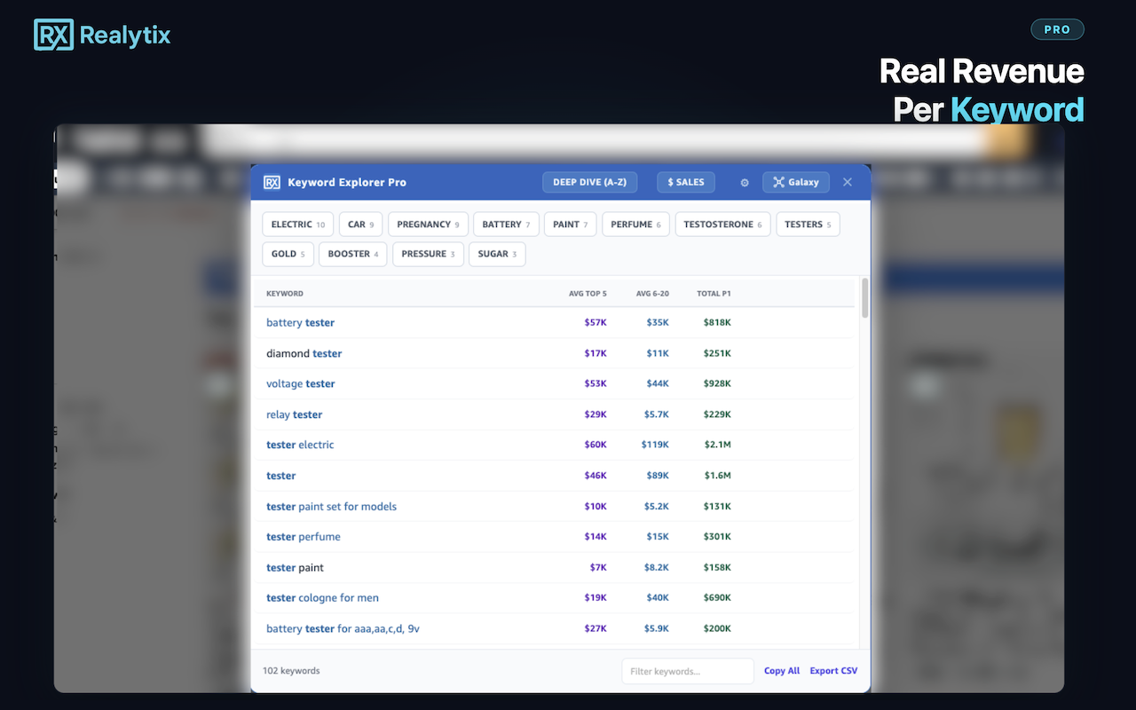Select the PAINT keyword tag
1136x710 pixels.
570,225
